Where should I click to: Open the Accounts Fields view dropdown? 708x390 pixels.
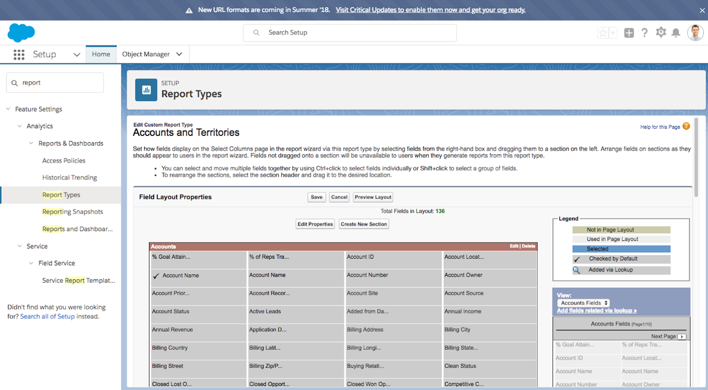(x=584, y=303)
